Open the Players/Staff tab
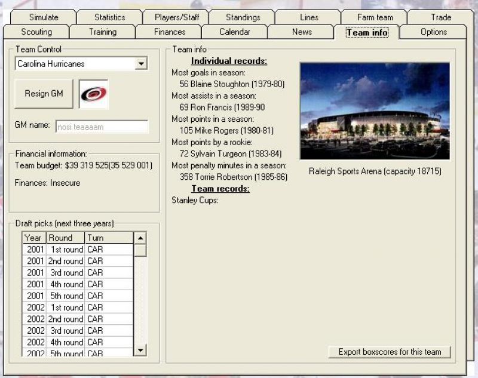 tap(177, 17)
